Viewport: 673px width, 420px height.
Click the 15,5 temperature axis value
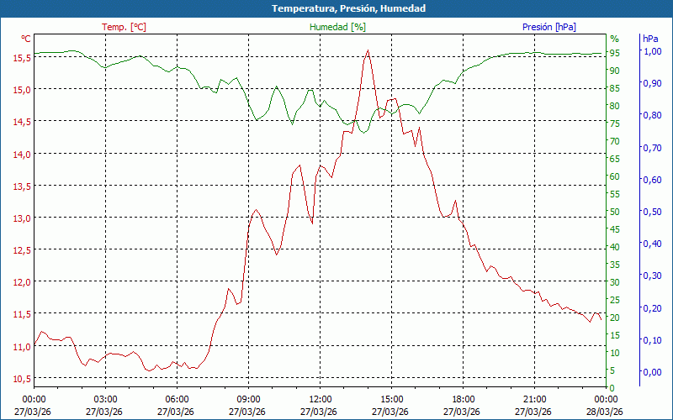coord(21,58)
